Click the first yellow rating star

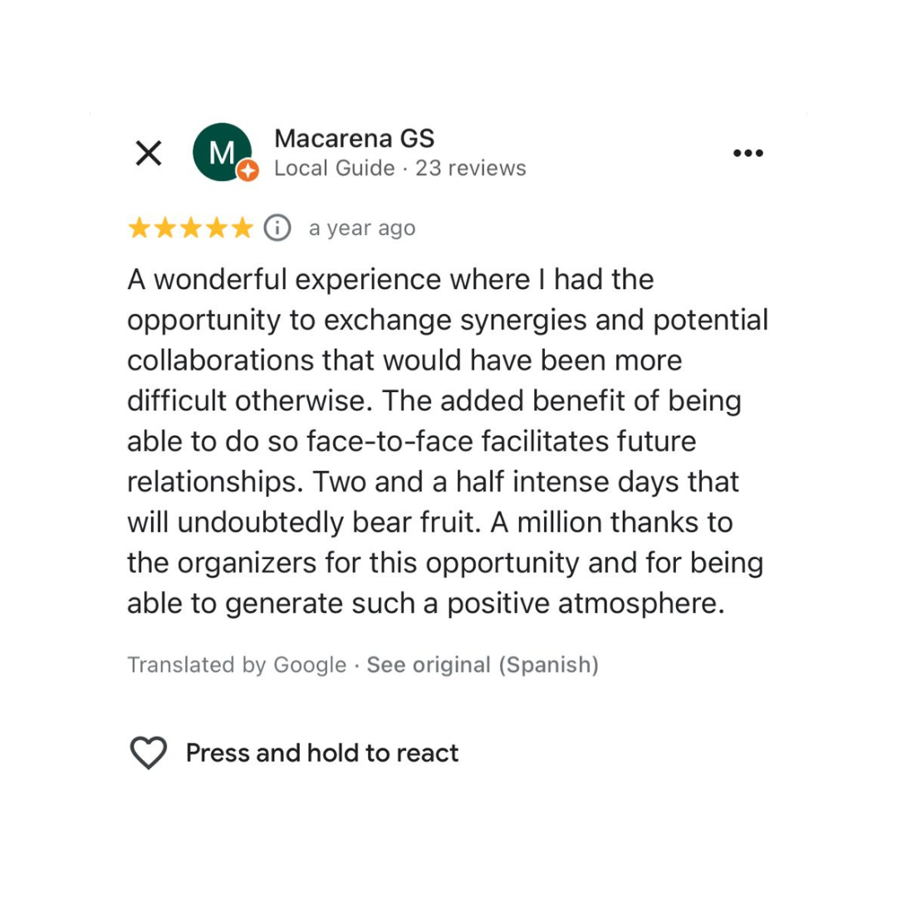point(140,228)
